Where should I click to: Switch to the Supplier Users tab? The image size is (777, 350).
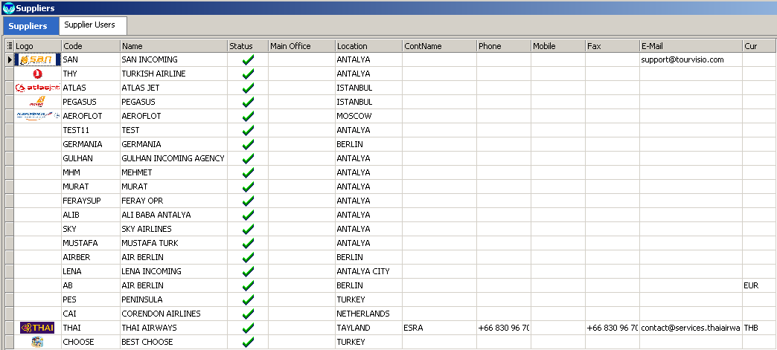tap(89, 25)
